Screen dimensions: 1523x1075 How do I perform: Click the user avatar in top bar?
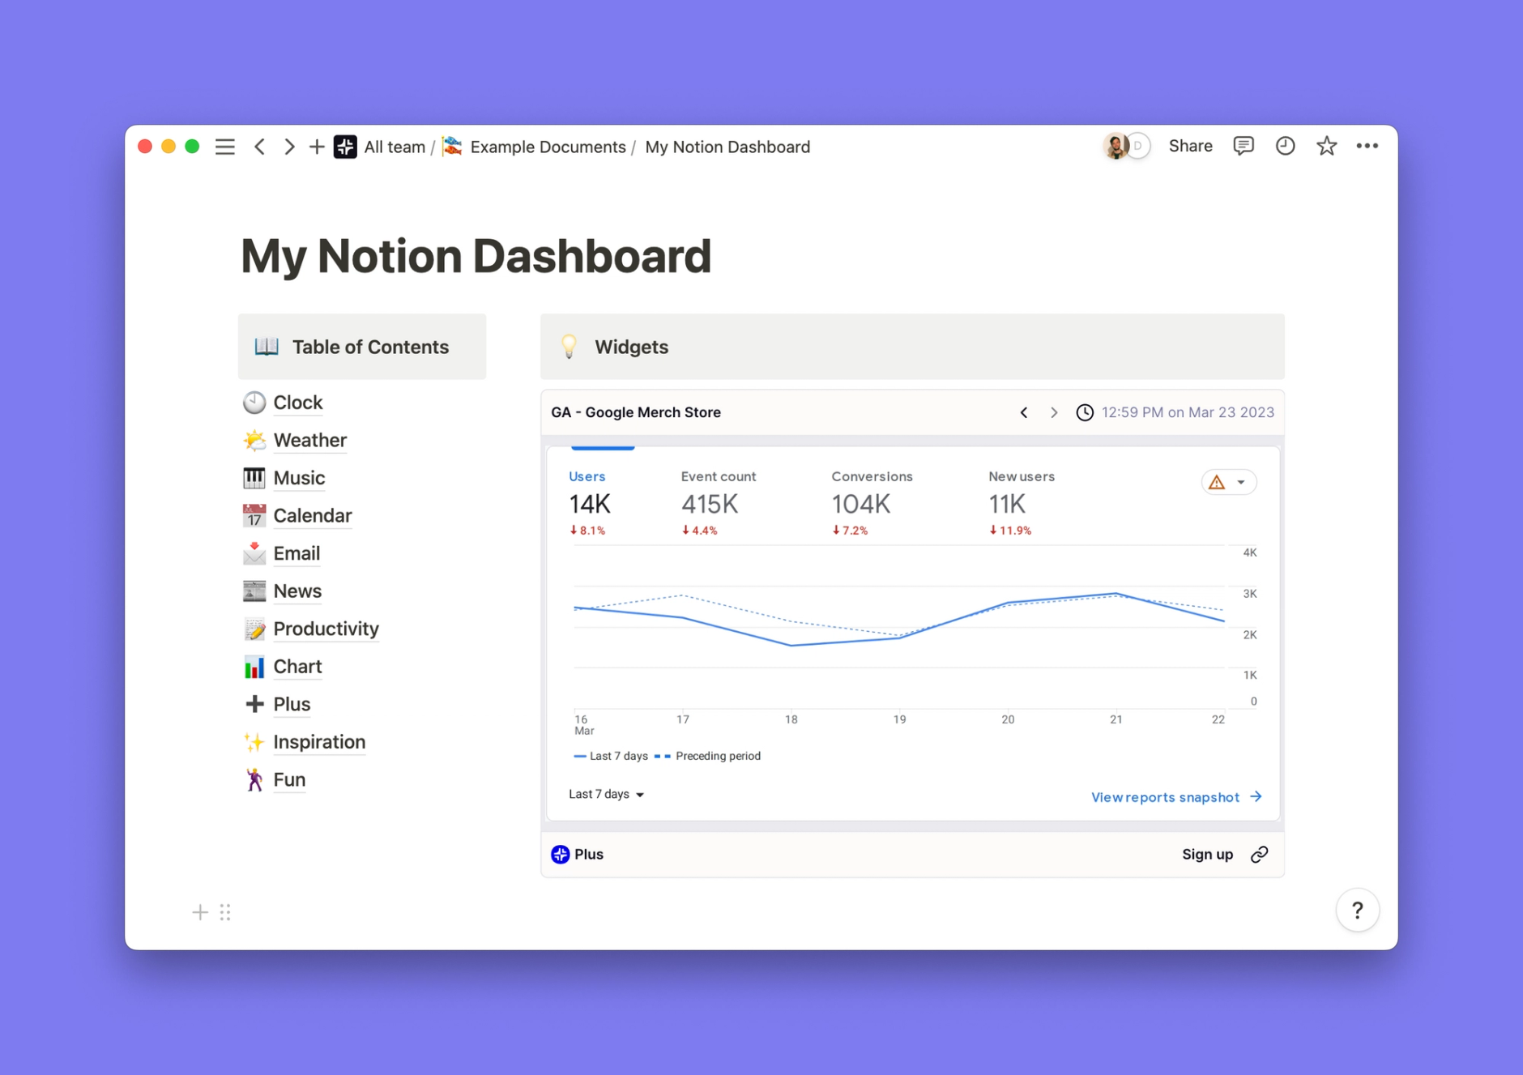(x=1116, y=146)
